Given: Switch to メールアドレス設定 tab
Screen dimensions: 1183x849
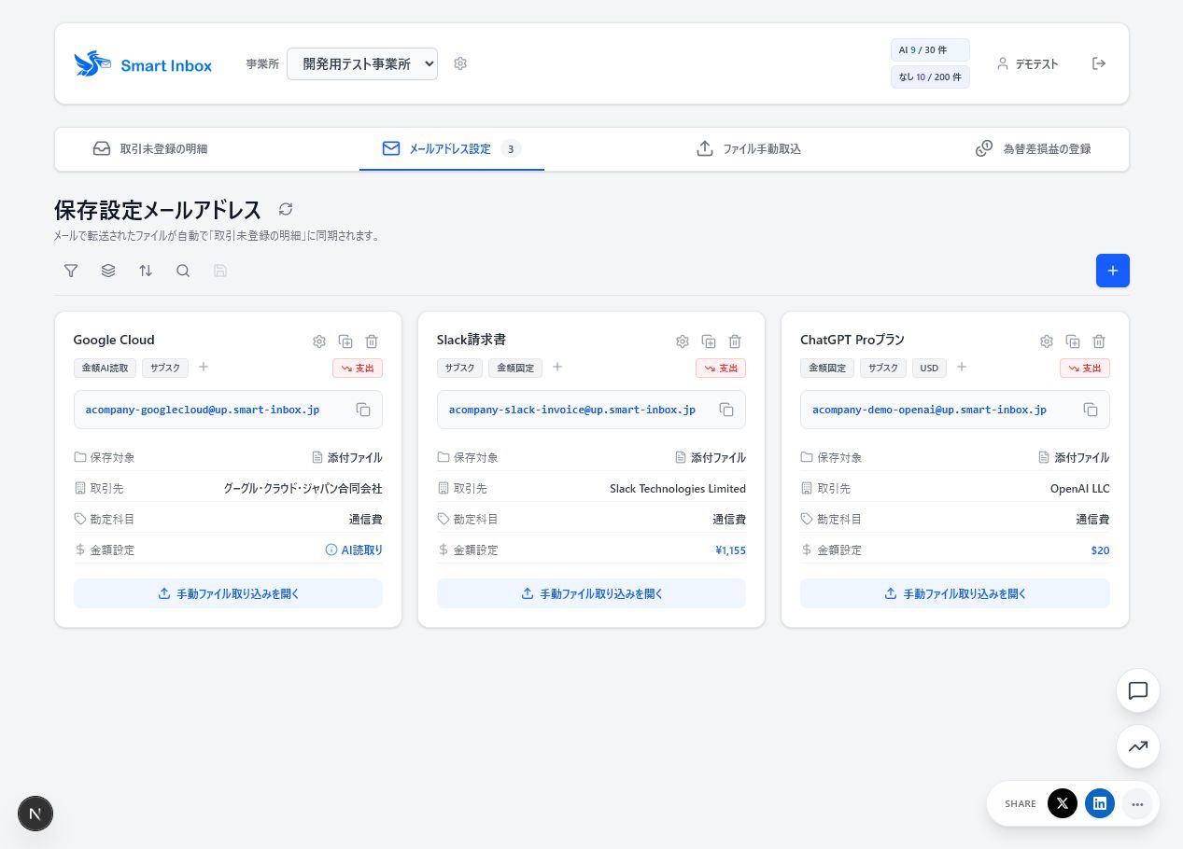Looking at the screenshot, I should [452, 148].
